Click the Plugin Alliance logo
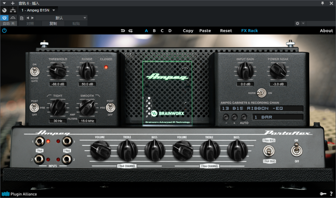The width and height of the screenshot is (336, 198). coord(19,194)
